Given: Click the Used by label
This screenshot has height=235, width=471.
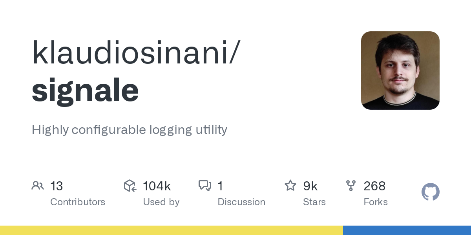Looking at the screenshot, I should click(161, 202).
